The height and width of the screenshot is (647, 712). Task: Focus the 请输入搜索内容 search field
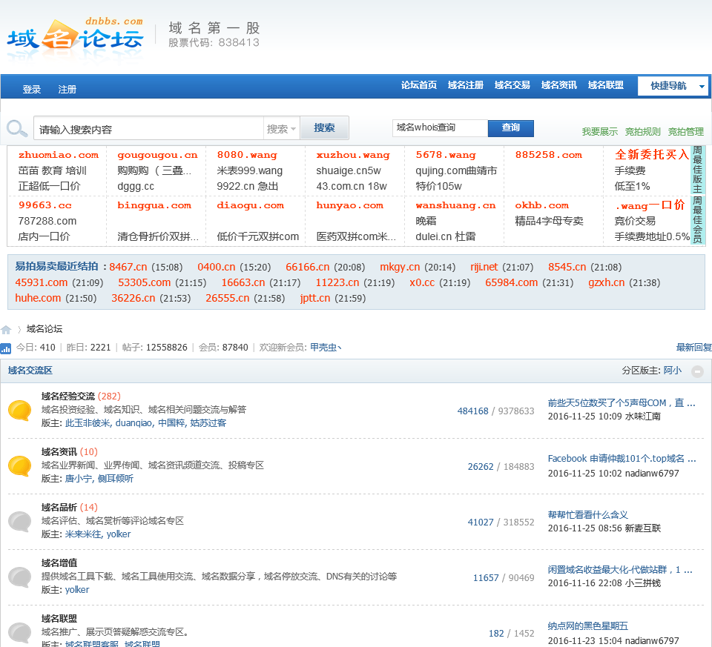click(148, 129)
